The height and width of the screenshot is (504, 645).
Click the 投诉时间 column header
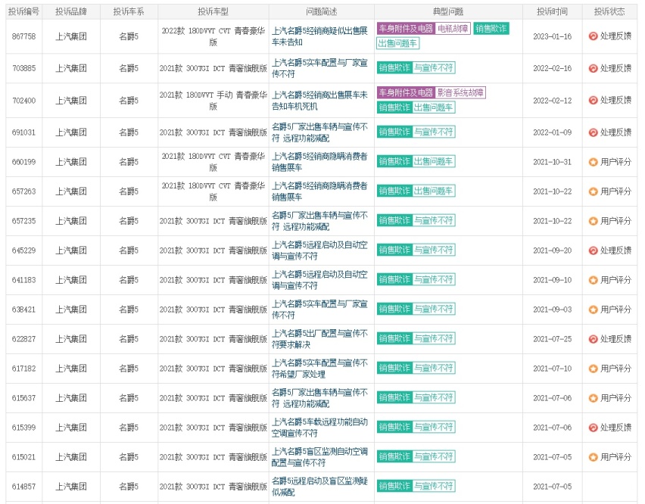point(553,11)
